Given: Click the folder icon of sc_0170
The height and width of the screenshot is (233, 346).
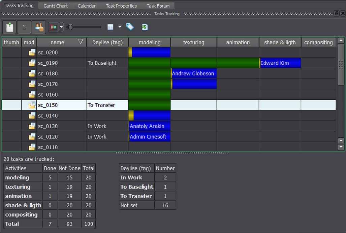Looking at the screenshot, I should [32, 84].
